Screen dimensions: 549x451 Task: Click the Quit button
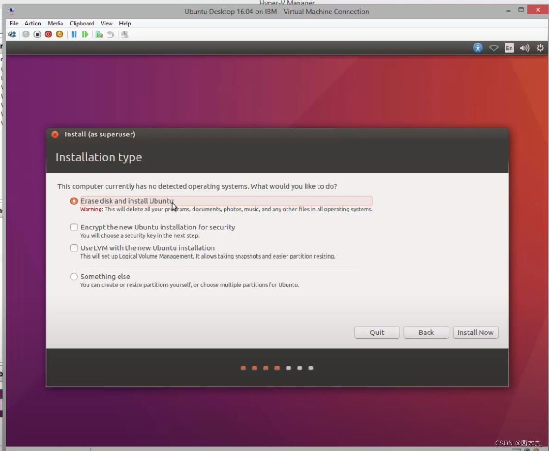(377, 333)
